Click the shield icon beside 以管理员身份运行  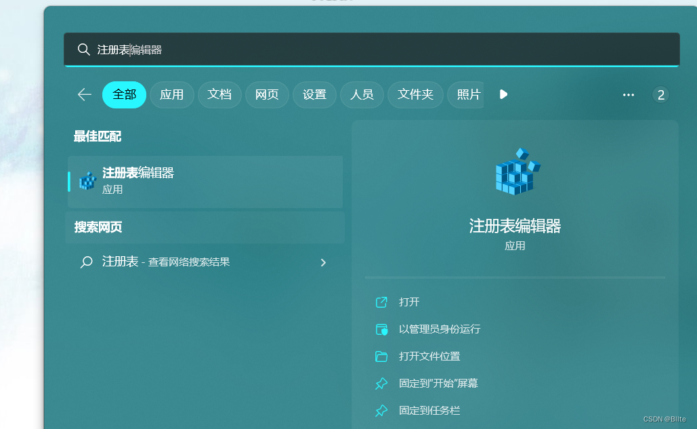point(382,329)
